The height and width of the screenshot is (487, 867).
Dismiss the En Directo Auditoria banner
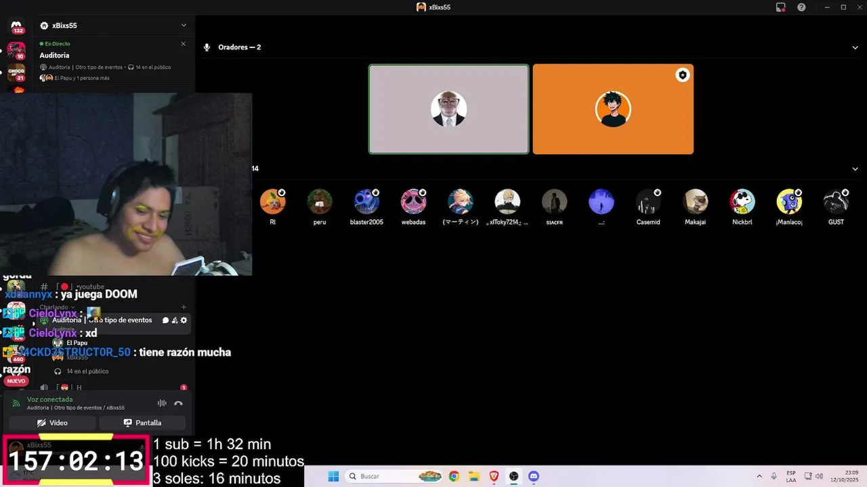point(183,43)
